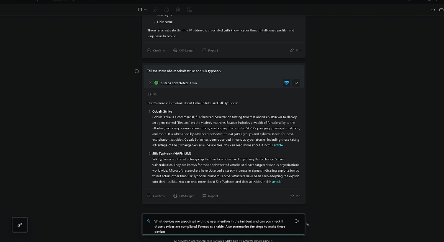The width and height of the screenshot is (444, 242).
Task: Open the sparkle prompts icon in input box
Action: 149,221
